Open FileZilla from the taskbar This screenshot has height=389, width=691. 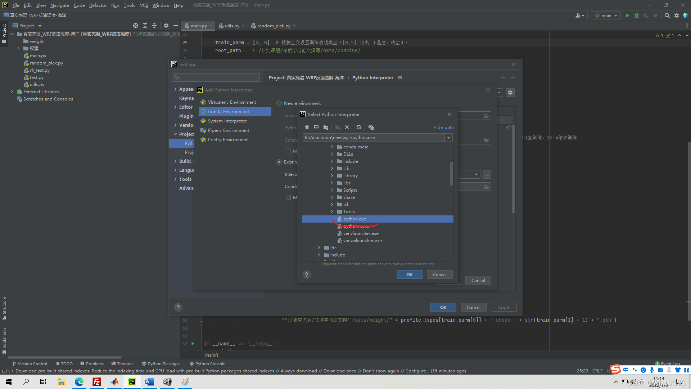click(x=96, y=382)
